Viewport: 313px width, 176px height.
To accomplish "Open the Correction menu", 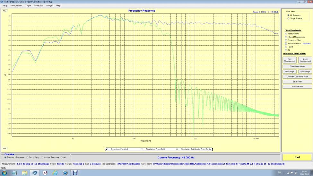I will click(39, 5).
